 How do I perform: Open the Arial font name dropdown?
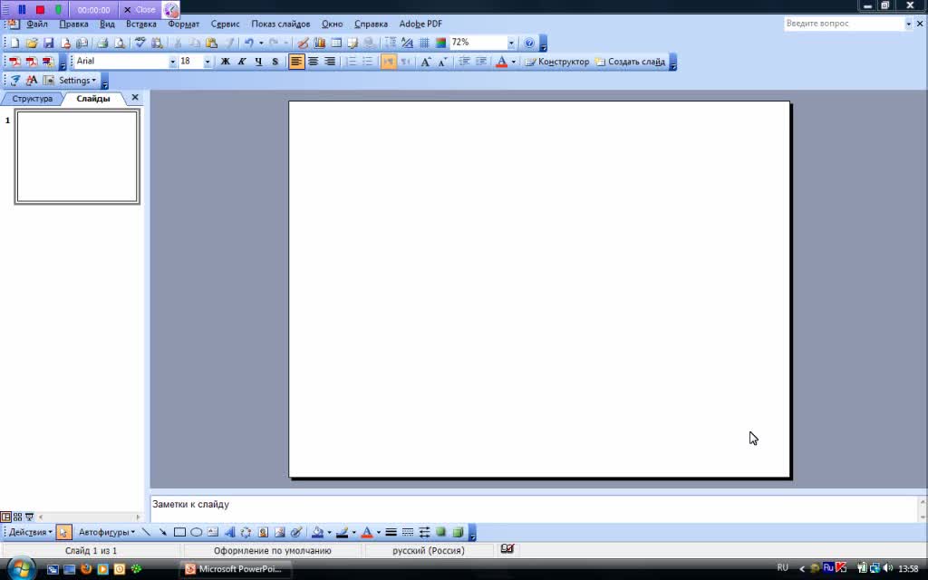pos(172,62)
